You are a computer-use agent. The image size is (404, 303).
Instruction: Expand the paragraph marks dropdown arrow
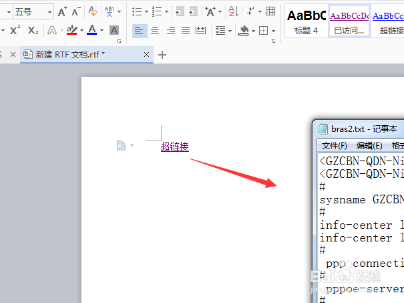[260, 11]
